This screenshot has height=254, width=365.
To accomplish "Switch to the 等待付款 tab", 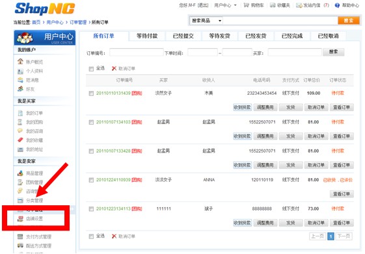I will [147, 36].
